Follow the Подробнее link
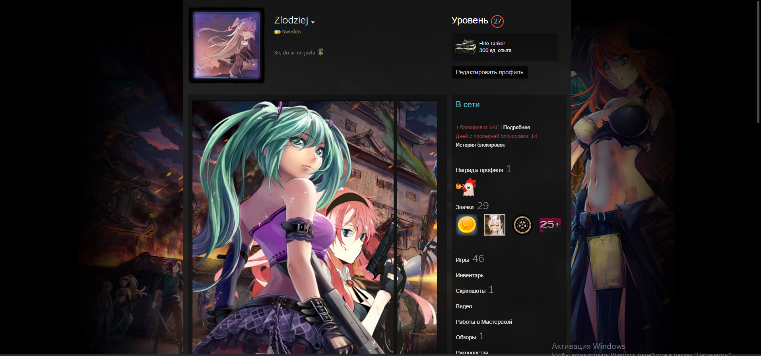The width and height of the screenshot is (761, 356). [x=516, y=128]
